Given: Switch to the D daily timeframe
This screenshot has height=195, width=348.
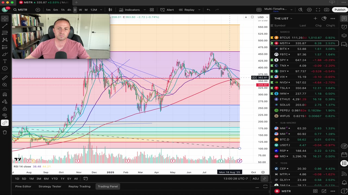Looking at the screenshot, I should (75, 10).
